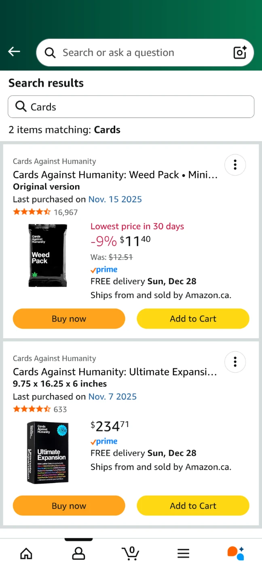Launch the Rufus AI assistant icon
Viewport: 262px width, 584px height.
pyautogui.click(x=235, y=553)
